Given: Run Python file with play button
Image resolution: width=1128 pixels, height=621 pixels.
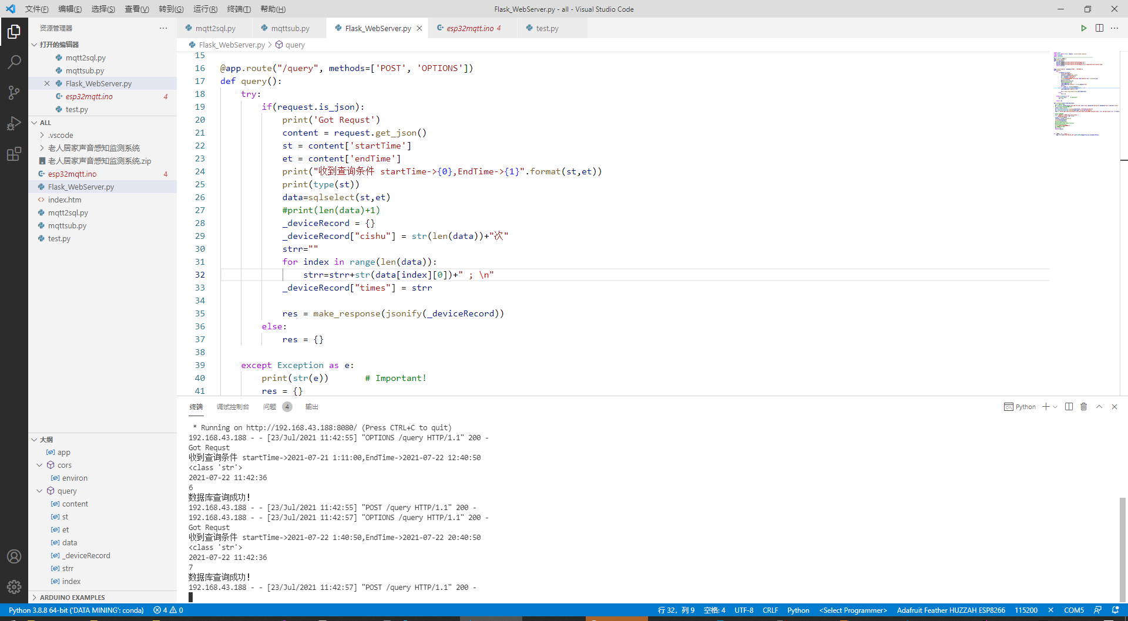Looking at the screenshot, I should 1083,28.
